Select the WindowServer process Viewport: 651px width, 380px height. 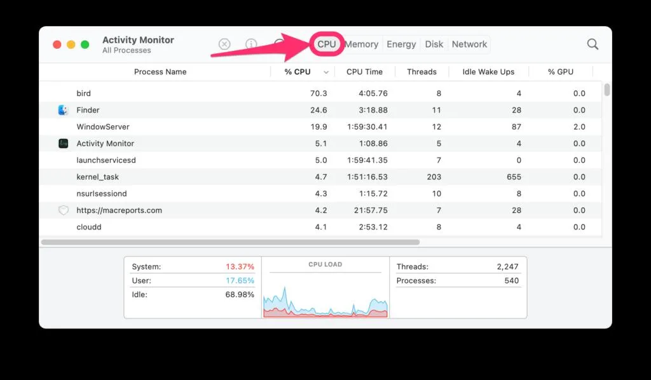[102, 127]
